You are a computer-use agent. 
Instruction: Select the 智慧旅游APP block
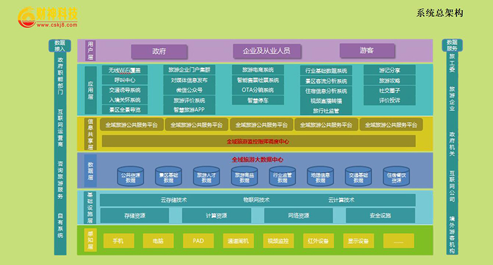click(x=189, y=110)
